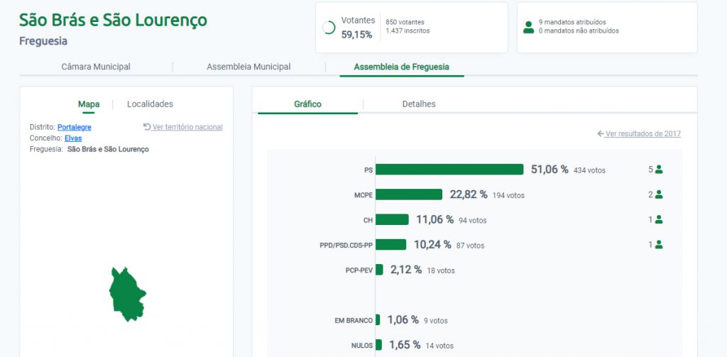Click the MCPE green results bar
This screenshot has width=727, height=357.
pos(409,194)
